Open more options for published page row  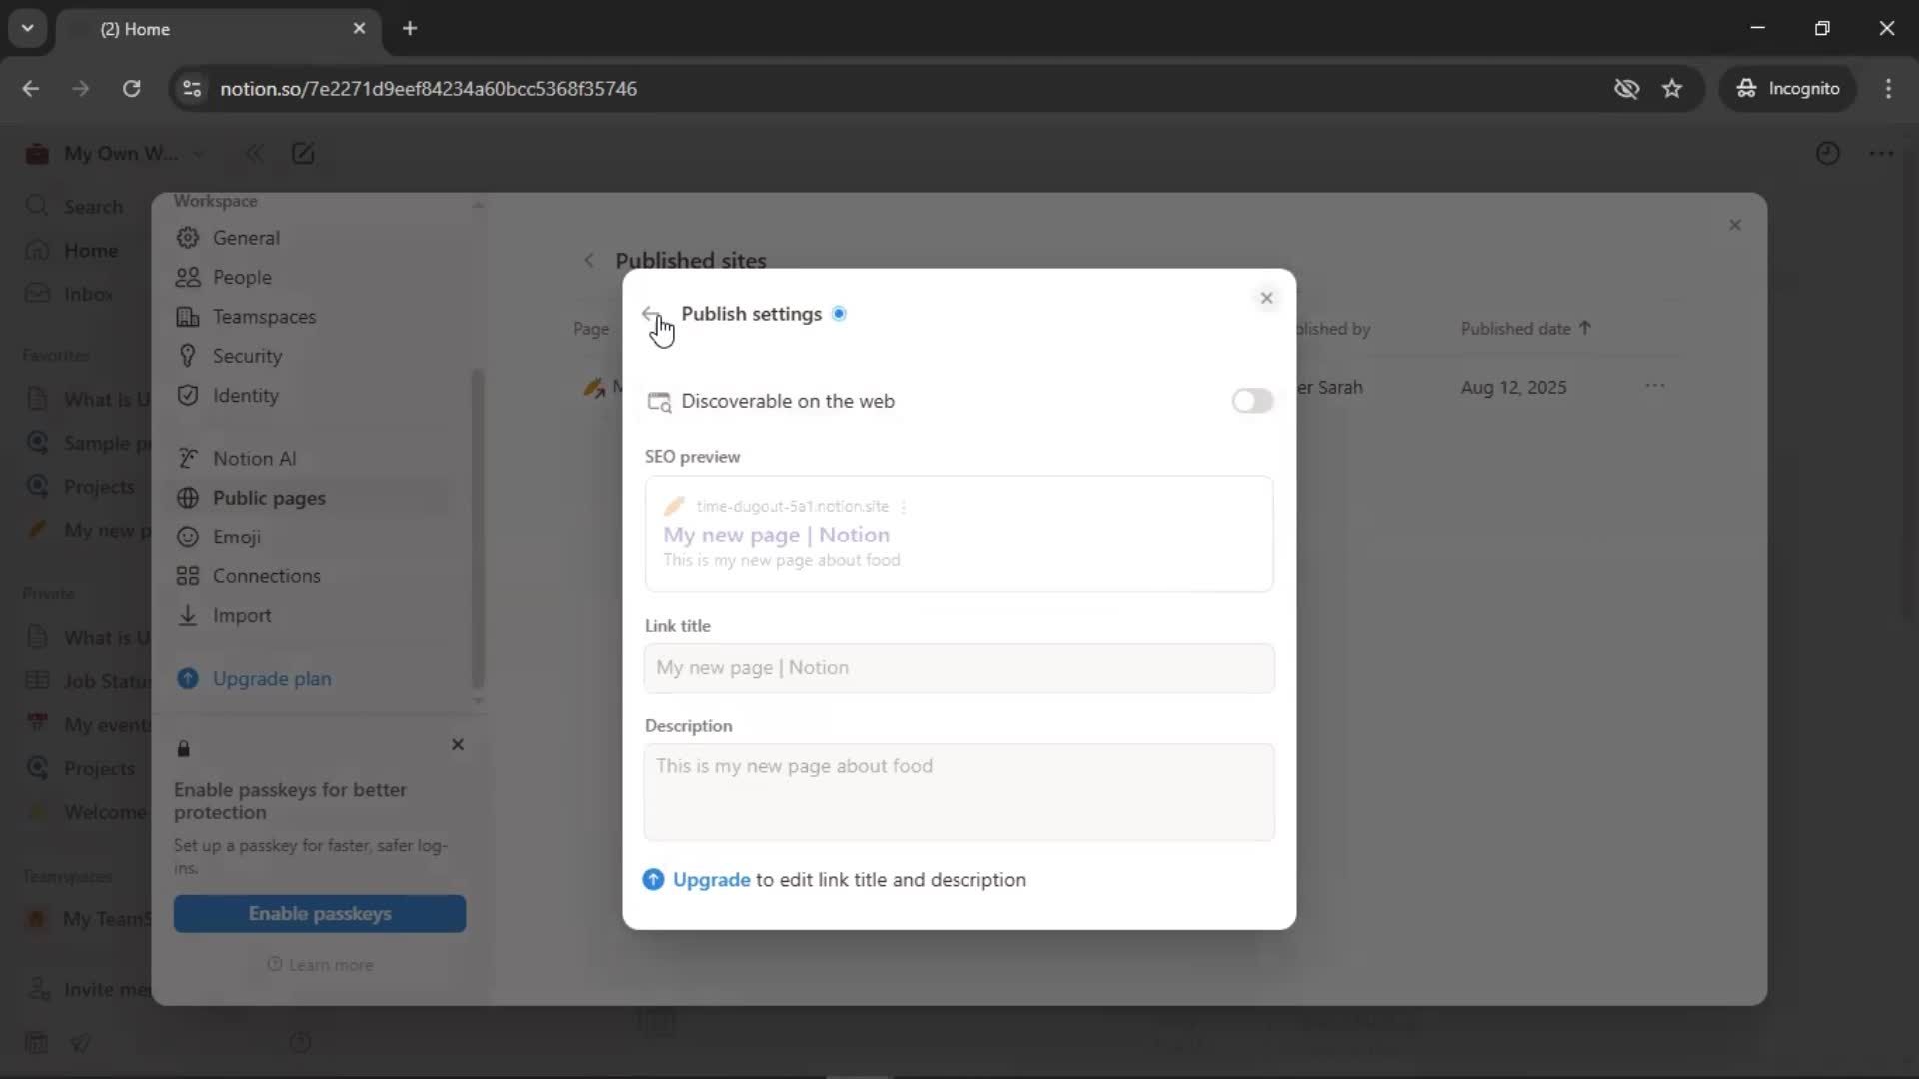click(1655, 387)
